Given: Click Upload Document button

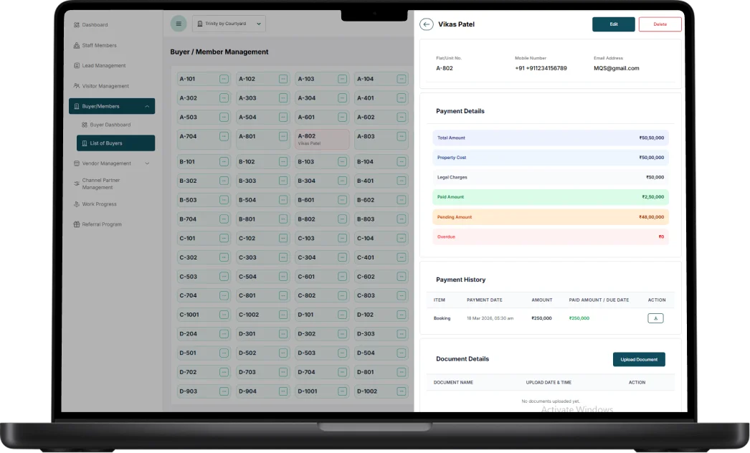Looking at the screenshot, I should 639,359.
